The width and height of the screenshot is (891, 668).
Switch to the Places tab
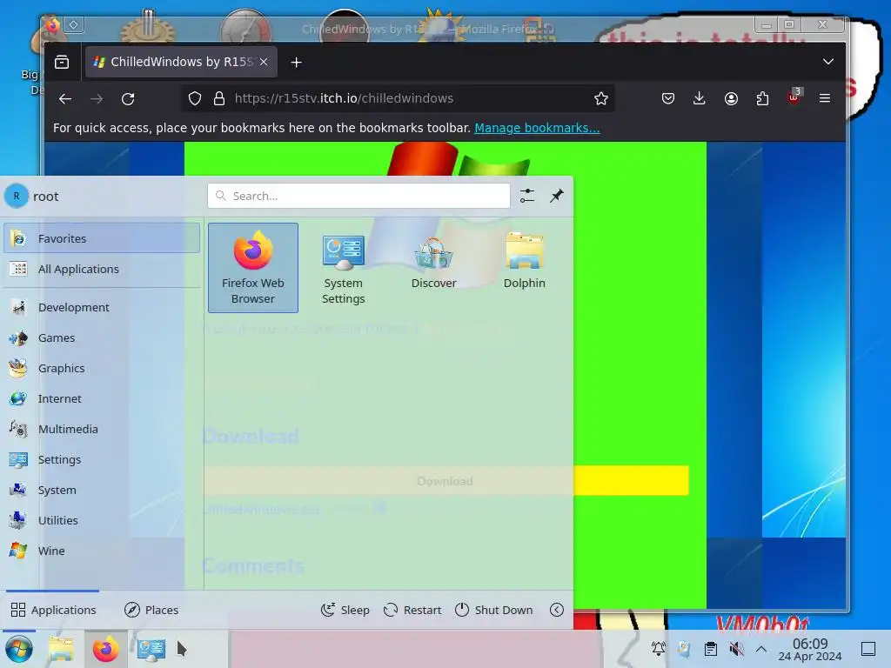point(151,610)
